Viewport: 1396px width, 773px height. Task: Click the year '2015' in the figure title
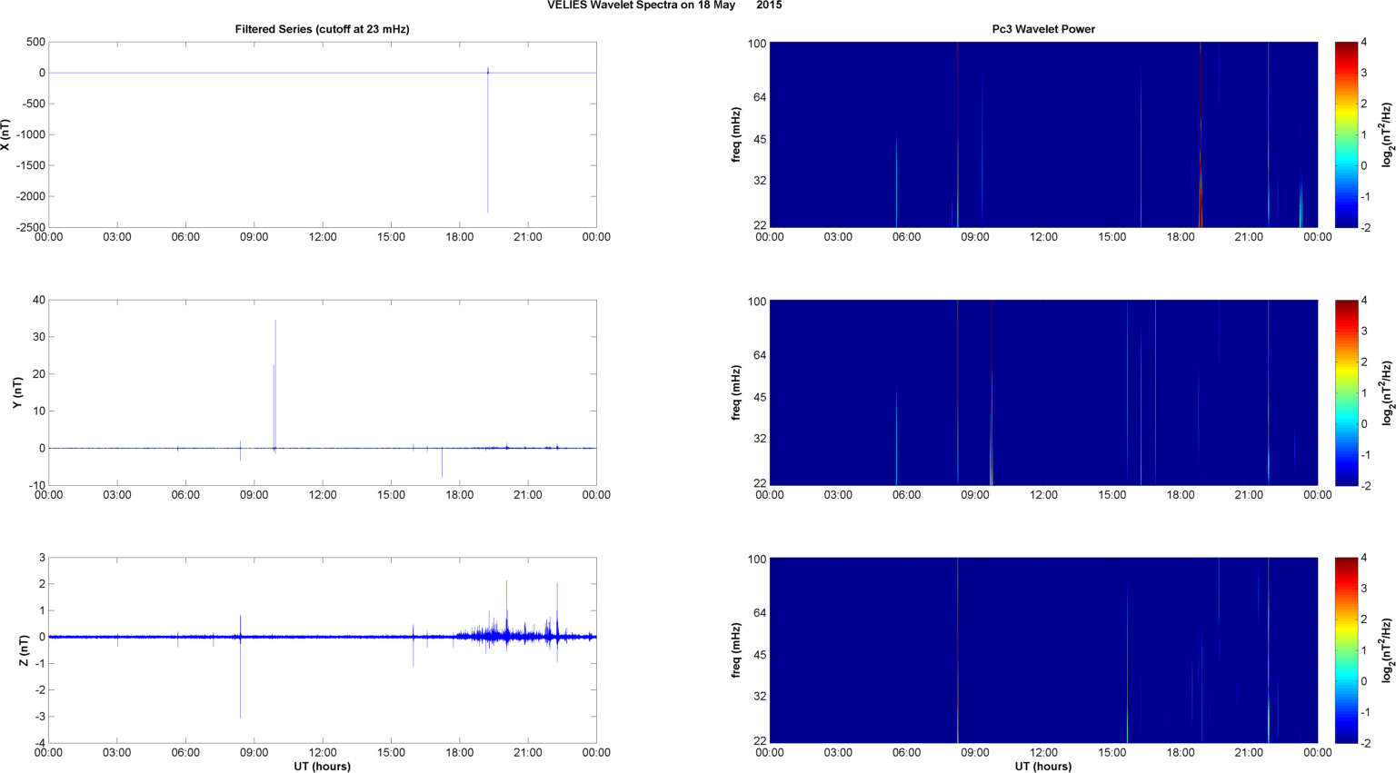[769, 5]
